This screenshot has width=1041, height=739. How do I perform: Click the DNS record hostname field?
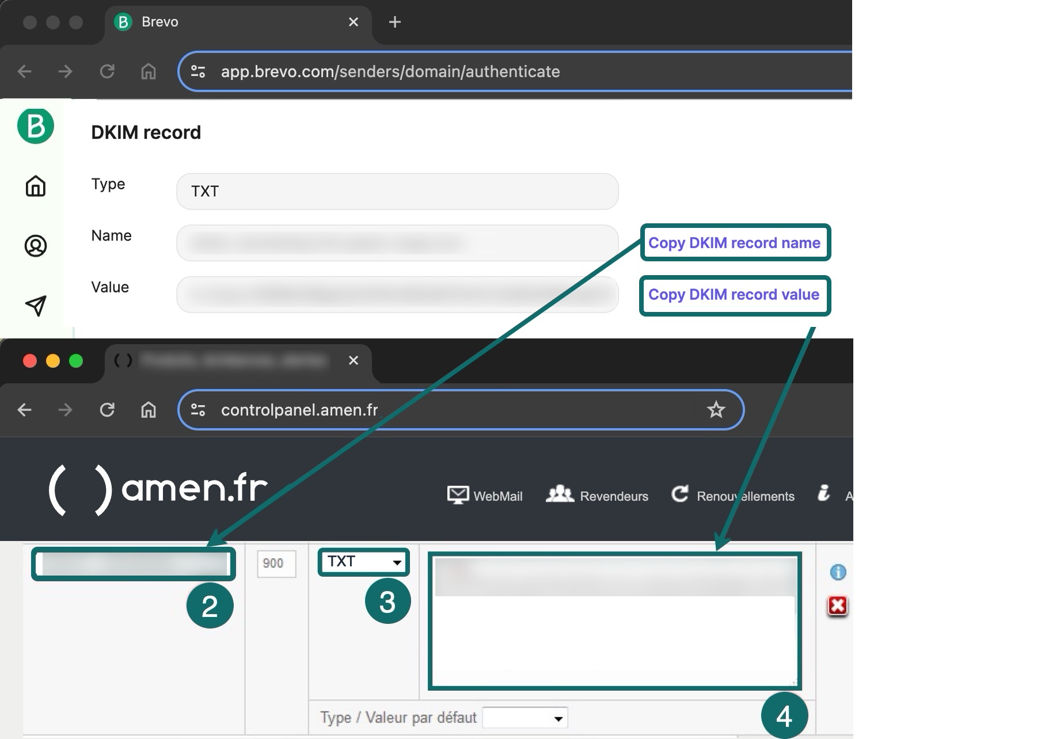point(134,564)
